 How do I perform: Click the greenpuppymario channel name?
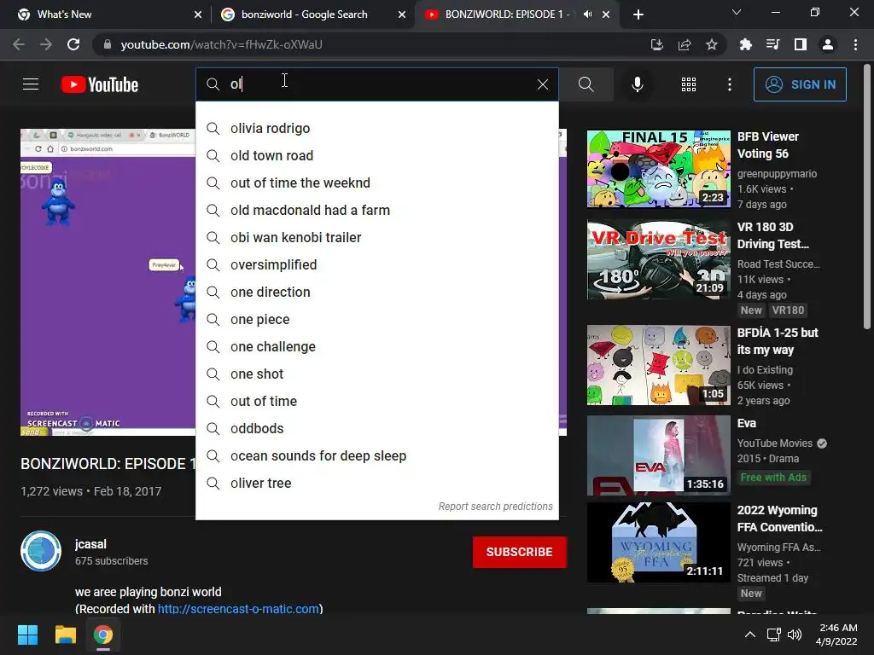tap(777, 174)
